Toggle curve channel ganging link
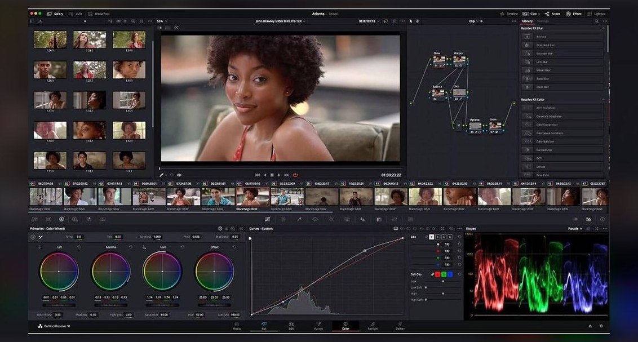 point(427,237)
